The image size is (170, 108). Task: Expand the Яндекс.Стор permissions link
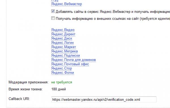61,68
